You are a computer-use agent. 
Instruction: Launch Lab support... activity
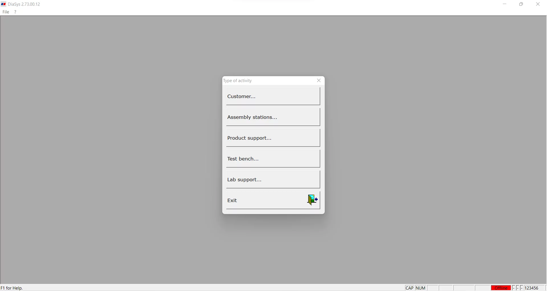tap(273, 179)
